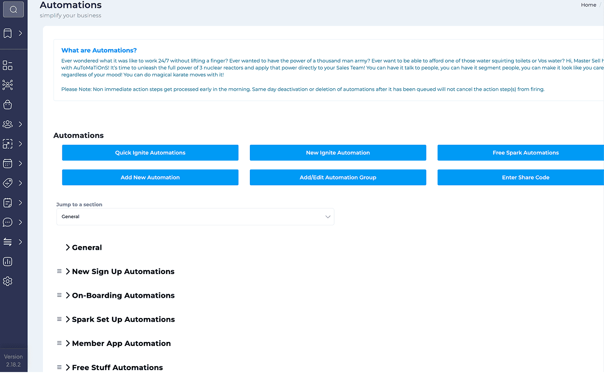Click the Automations page title
604x373 pixels.
(x=70, y=5)
